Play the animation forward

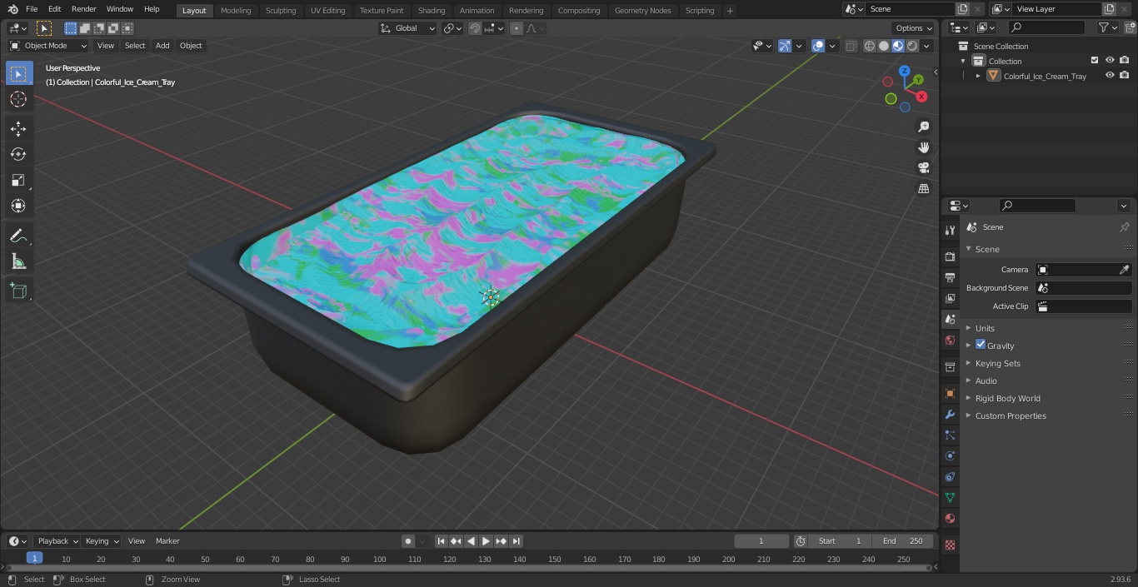click(x=486, y=541)
